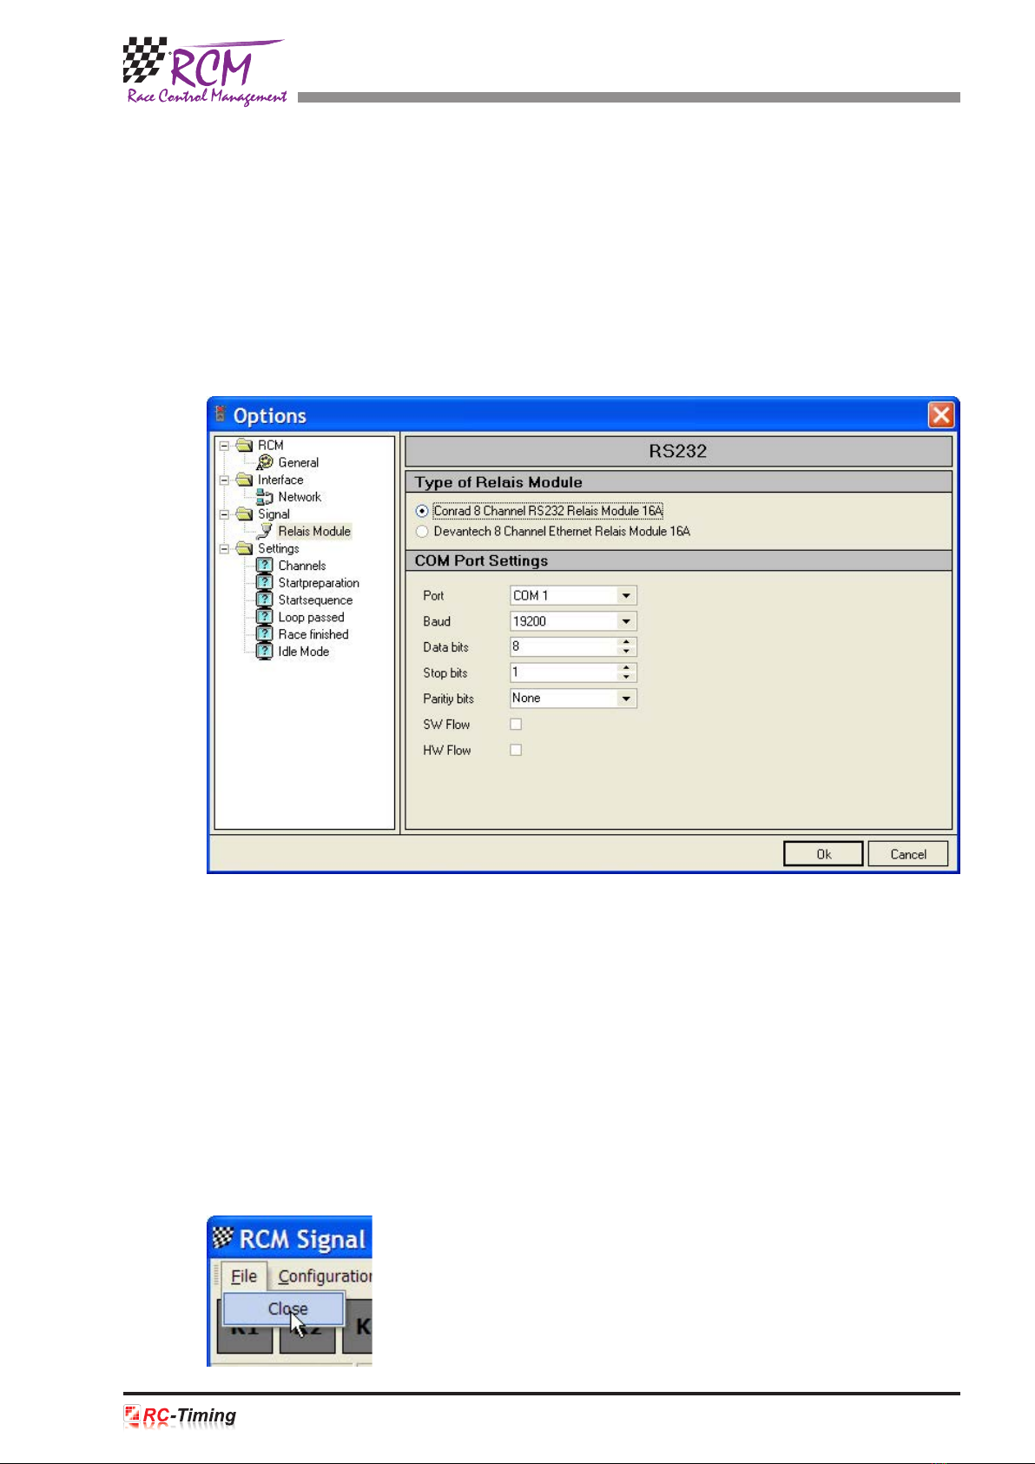The width and height of the screenshot is (1035, 1464).
Task: Enable the SW Flow checkbox
Action: click(516, 725)
